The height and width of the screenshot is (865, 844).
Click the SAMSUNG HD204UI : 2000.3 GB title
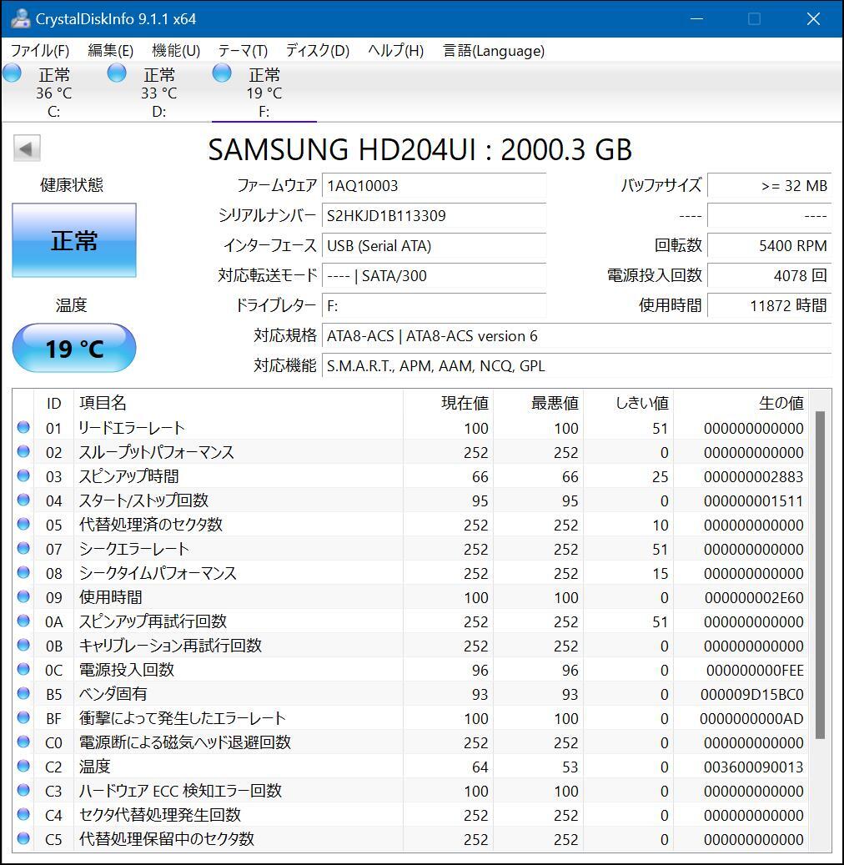click(x=419, y=149)
